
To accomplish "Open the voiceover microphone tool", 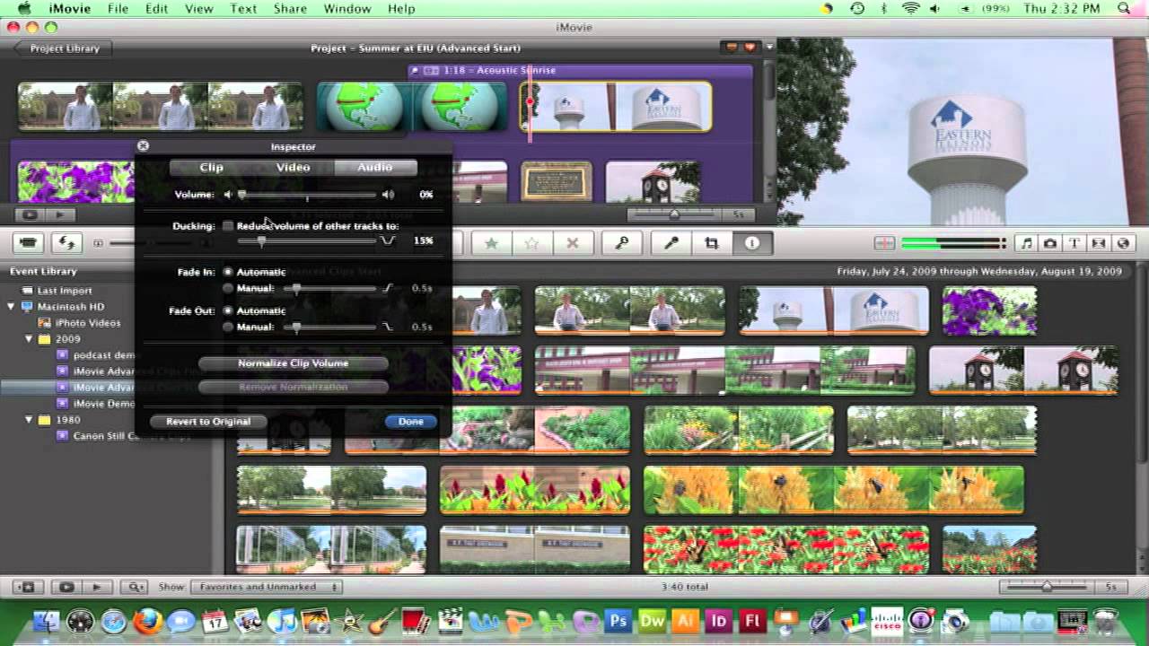I will [671, 243].
